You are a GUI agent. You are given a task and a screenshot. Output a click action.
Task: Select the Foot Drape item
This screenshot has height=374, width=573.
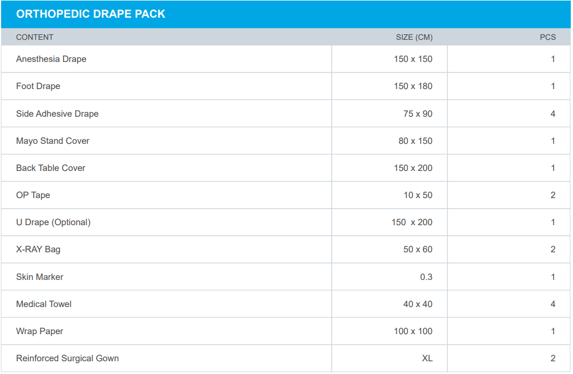[38, 86]
